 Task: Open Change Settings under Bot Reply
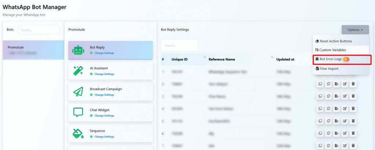(x=104, y=53)
